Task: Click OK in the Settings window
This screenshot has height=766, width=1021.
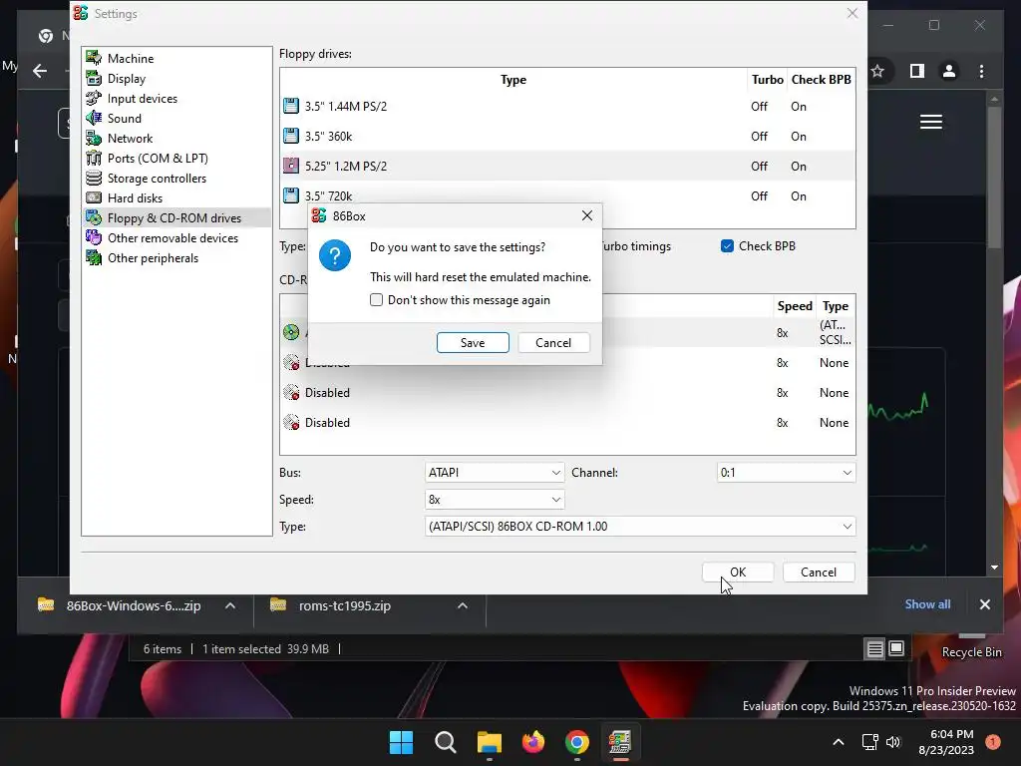Action: pyautogui.click(x=738, y=572)
